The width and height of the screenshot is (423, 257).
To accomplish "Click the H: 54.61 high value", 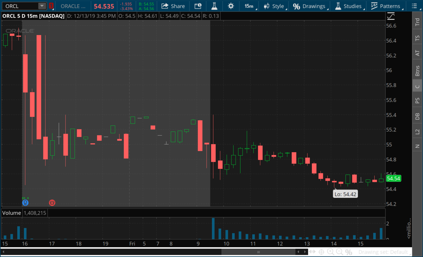I will click(147, 16).
